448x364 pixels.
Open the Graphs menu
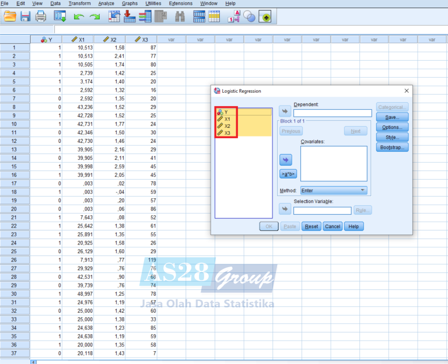tap(129, 3)
